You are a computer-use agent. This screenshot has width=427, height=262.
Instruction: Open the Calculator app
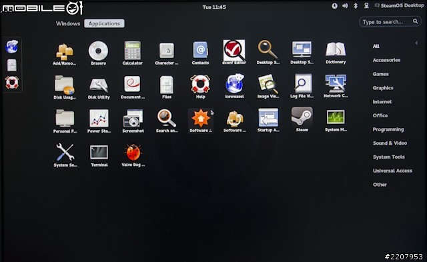coord(132,53)
